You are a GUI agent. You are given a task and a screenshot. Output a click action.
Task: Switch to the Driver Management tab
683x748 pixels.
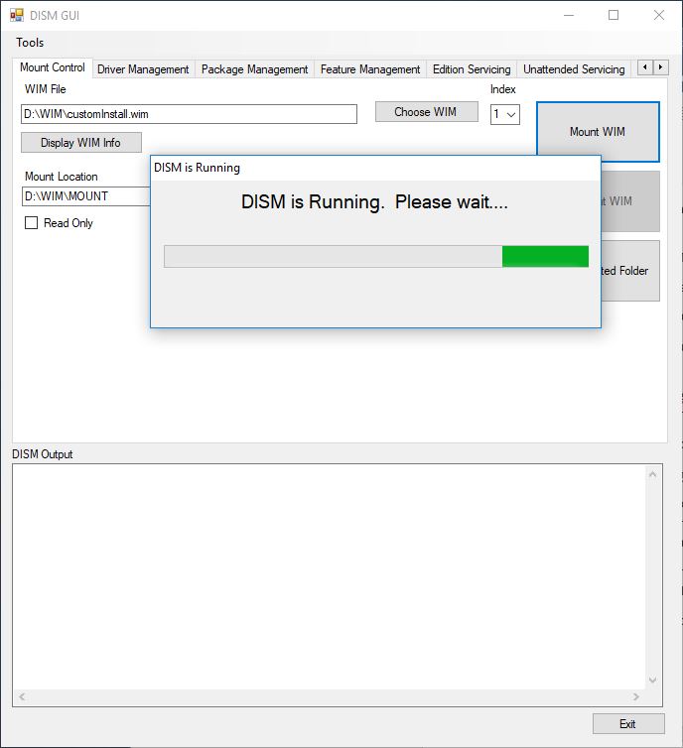143,69
